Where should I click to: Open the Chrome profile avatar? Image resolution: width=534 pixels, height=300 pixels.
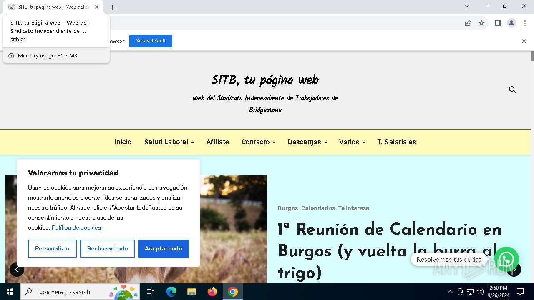click(x=511, y=23)
